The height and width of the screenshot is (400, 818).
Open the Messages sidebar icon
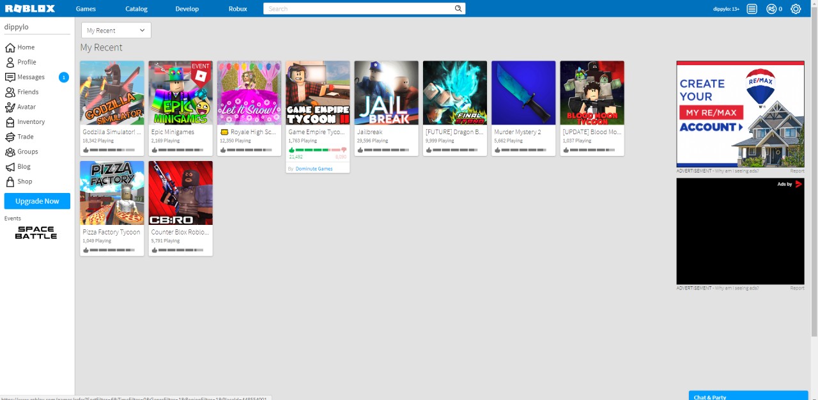point(10,77)
